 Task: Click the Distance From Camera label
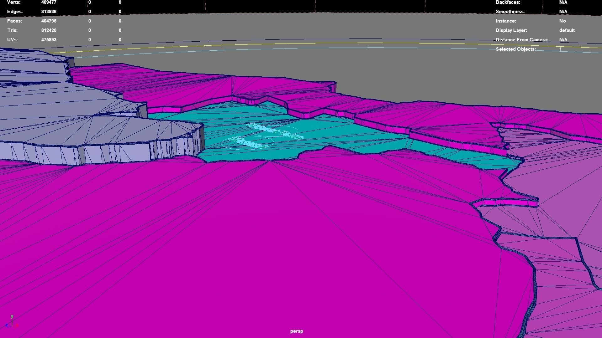pyautogui.click(x=522, y=40)
